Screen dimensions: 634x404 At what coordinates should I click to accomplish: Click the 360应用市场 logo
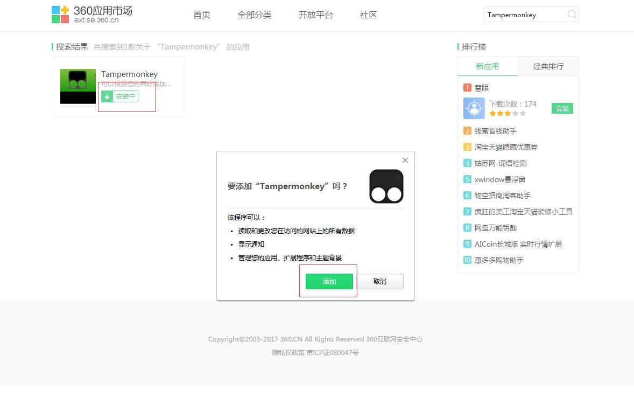(x=91, y=14)
